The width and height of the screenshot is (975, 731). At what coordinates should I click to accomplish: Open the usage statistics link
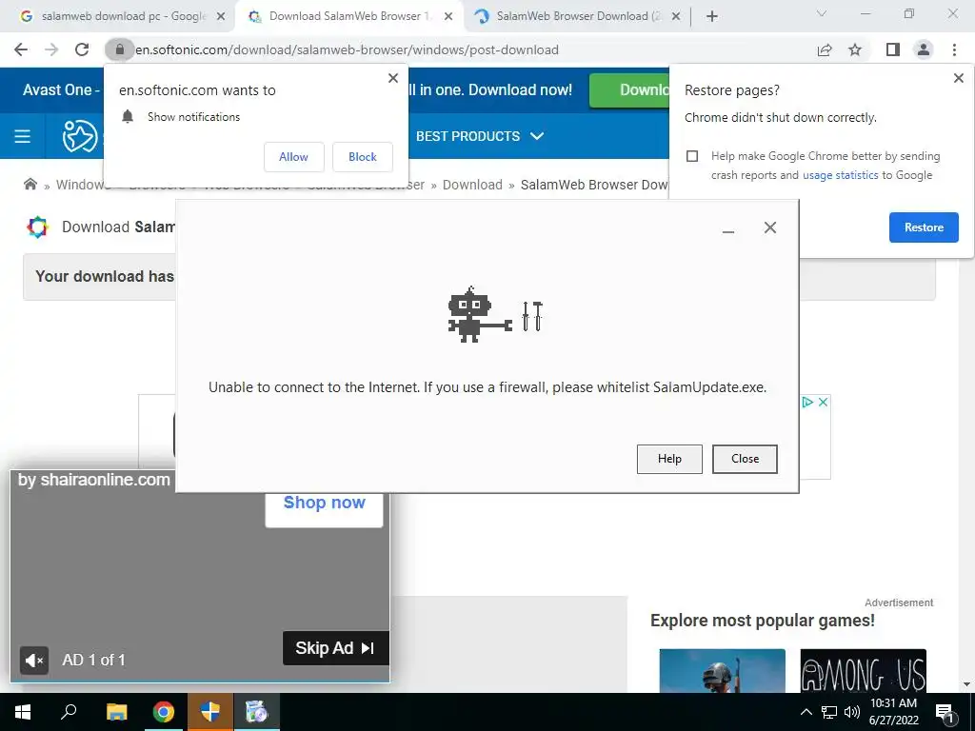(840, 175)
